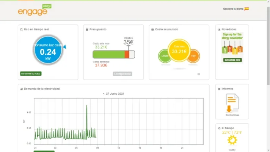The width and height of the screenshot is (270, 152).
Task: Click the blue 0.24 kW consumption gauge
Action: click(48, 50)
